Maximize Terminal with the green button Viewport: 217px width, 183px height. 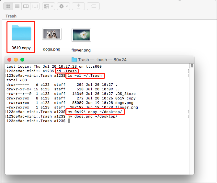click(x=22, y=60)
